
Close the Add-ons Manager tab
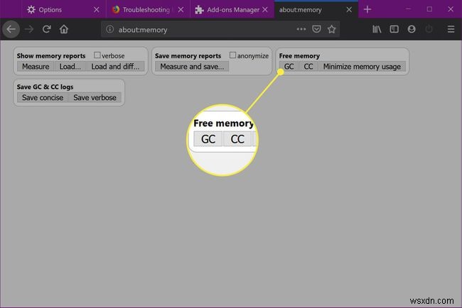coord(265,10)
